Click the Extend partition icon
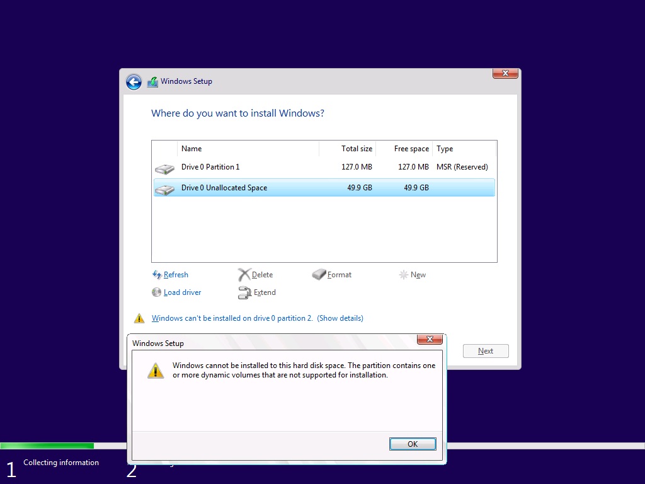This screenshot has height=484, width=645. click(x=244, y=292)
